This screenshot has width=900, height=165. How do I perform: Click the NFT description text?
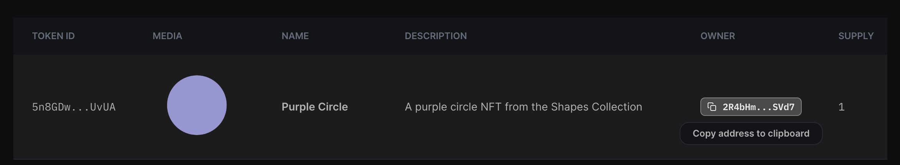coord(523,107)
